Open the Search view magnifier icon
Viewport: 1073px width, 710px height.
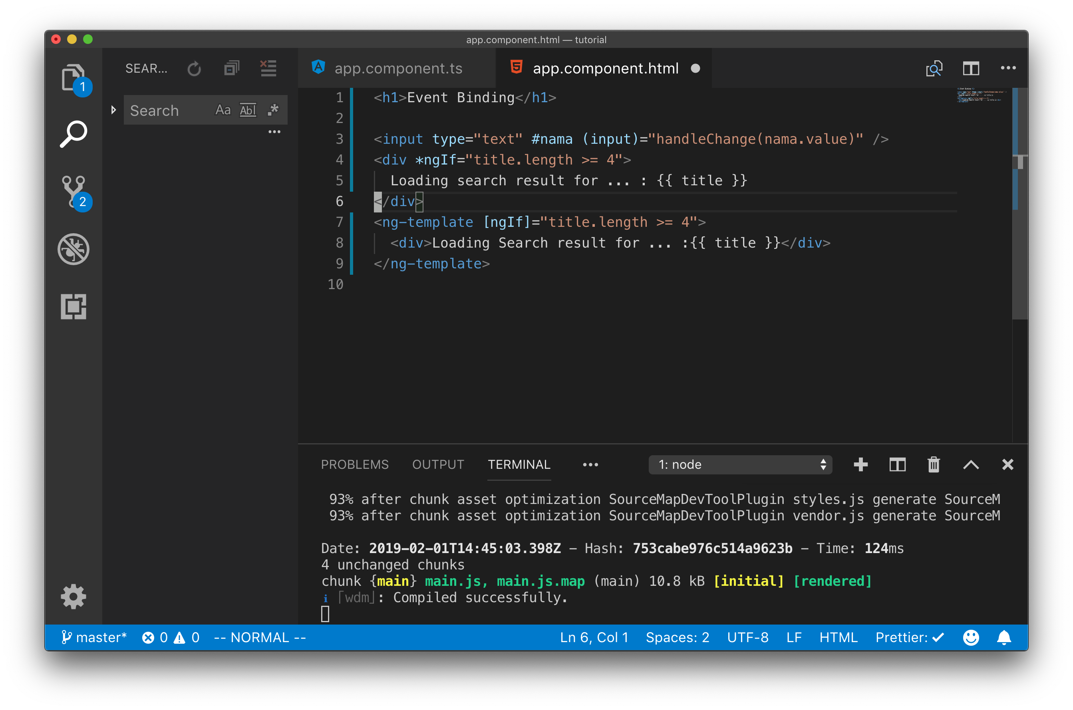[x=74, y=134]
